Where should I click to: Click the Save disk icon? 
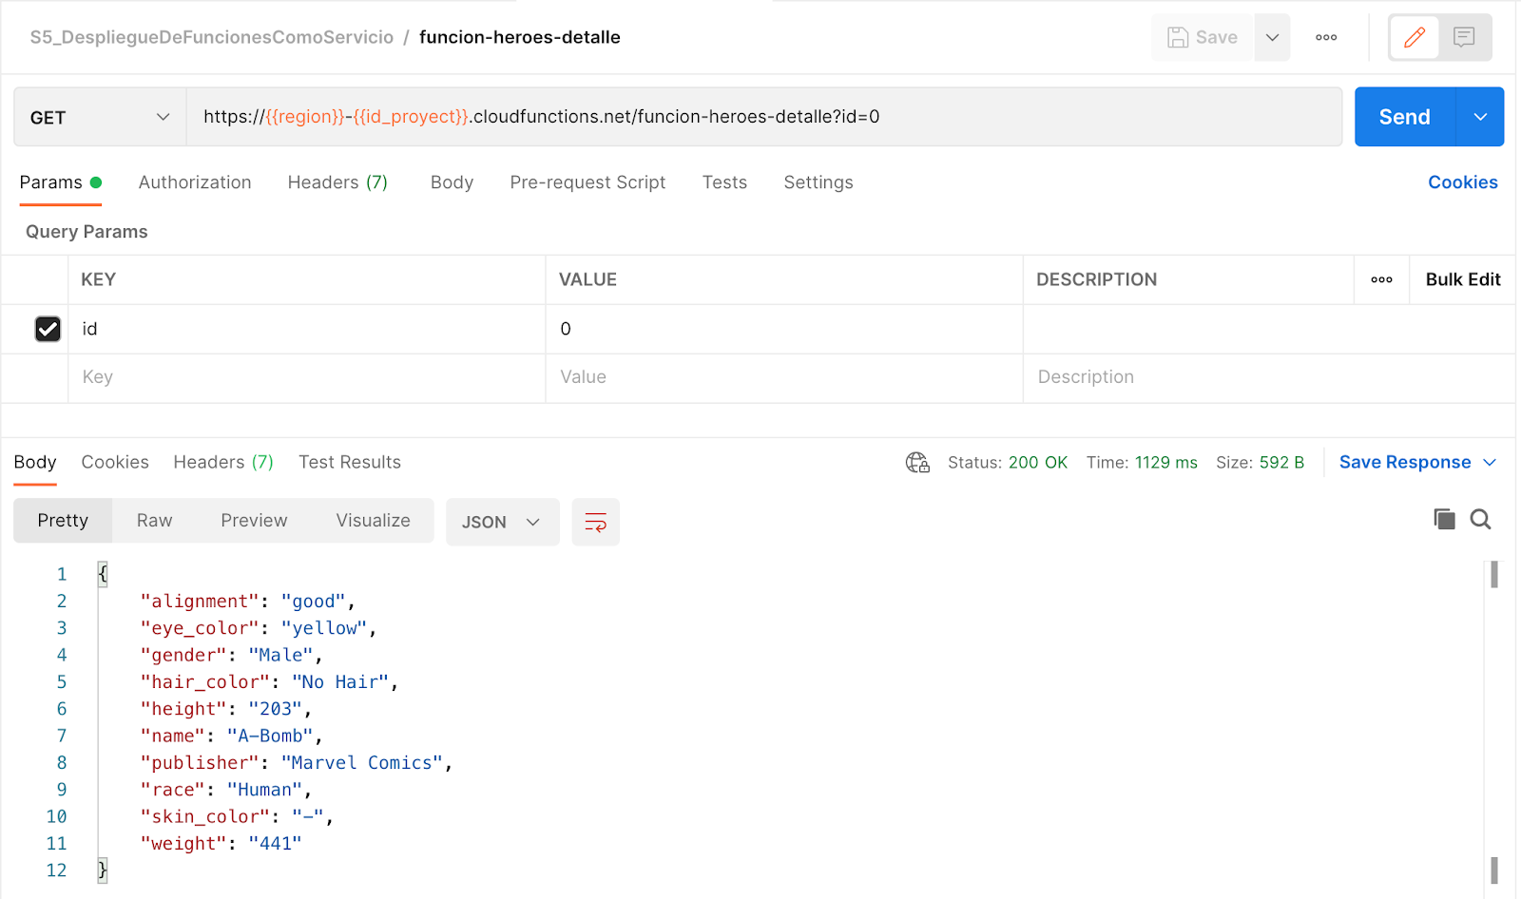click(x=1178, y=37)
